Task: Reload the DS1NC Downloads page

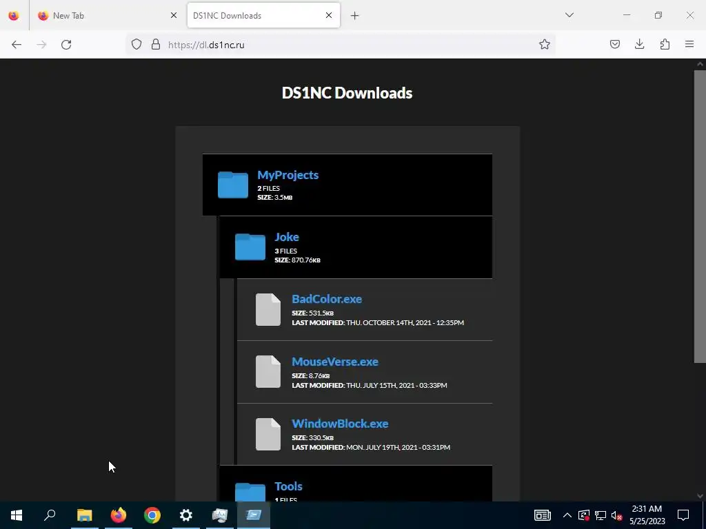Action: (x=66, y=45)
